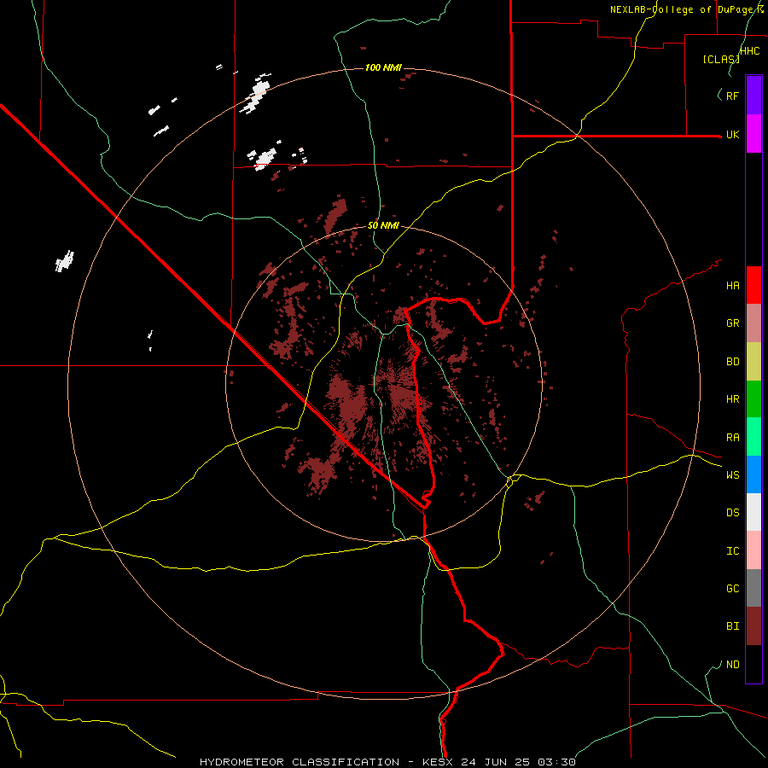Click the 'HA' legend label
768x768 pixels.
732,285
